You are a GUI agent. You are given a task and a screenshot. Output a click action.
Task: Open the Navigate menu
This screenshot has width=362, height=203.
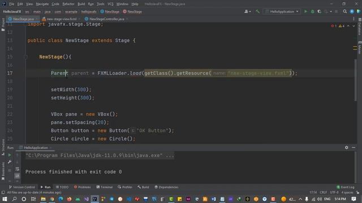click(42, 4)
